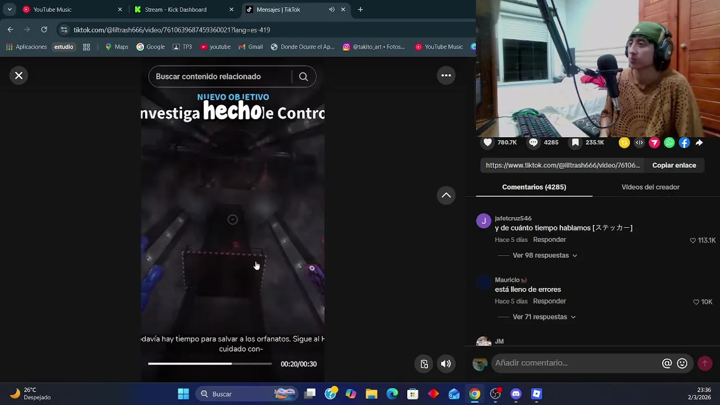Expand Ver 71 respuestas

(x=544, y=317)
